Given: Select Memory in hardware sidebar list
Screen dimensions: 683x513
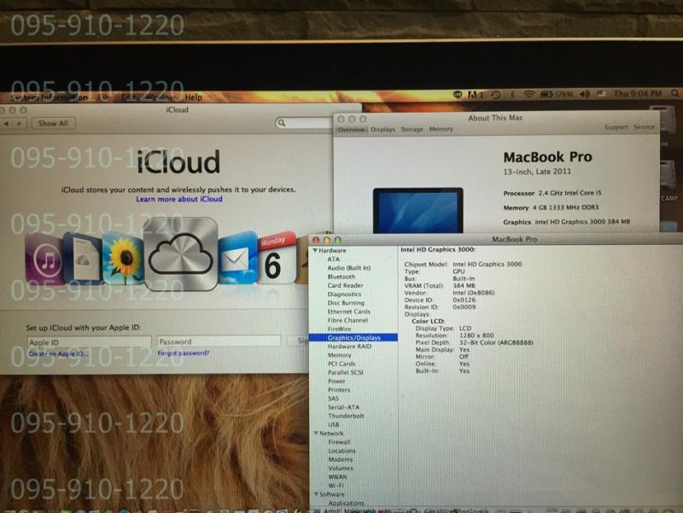Looking at the screenshot, I should 339,355.
